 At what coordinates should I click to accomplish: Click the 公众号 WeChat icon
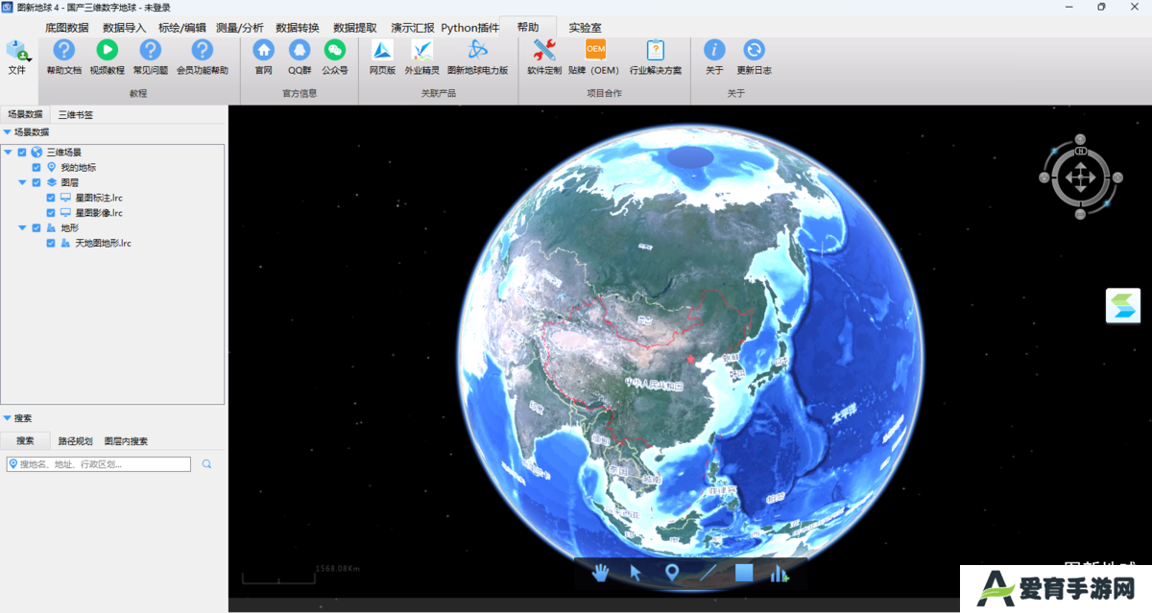click(x=334, y=50)
